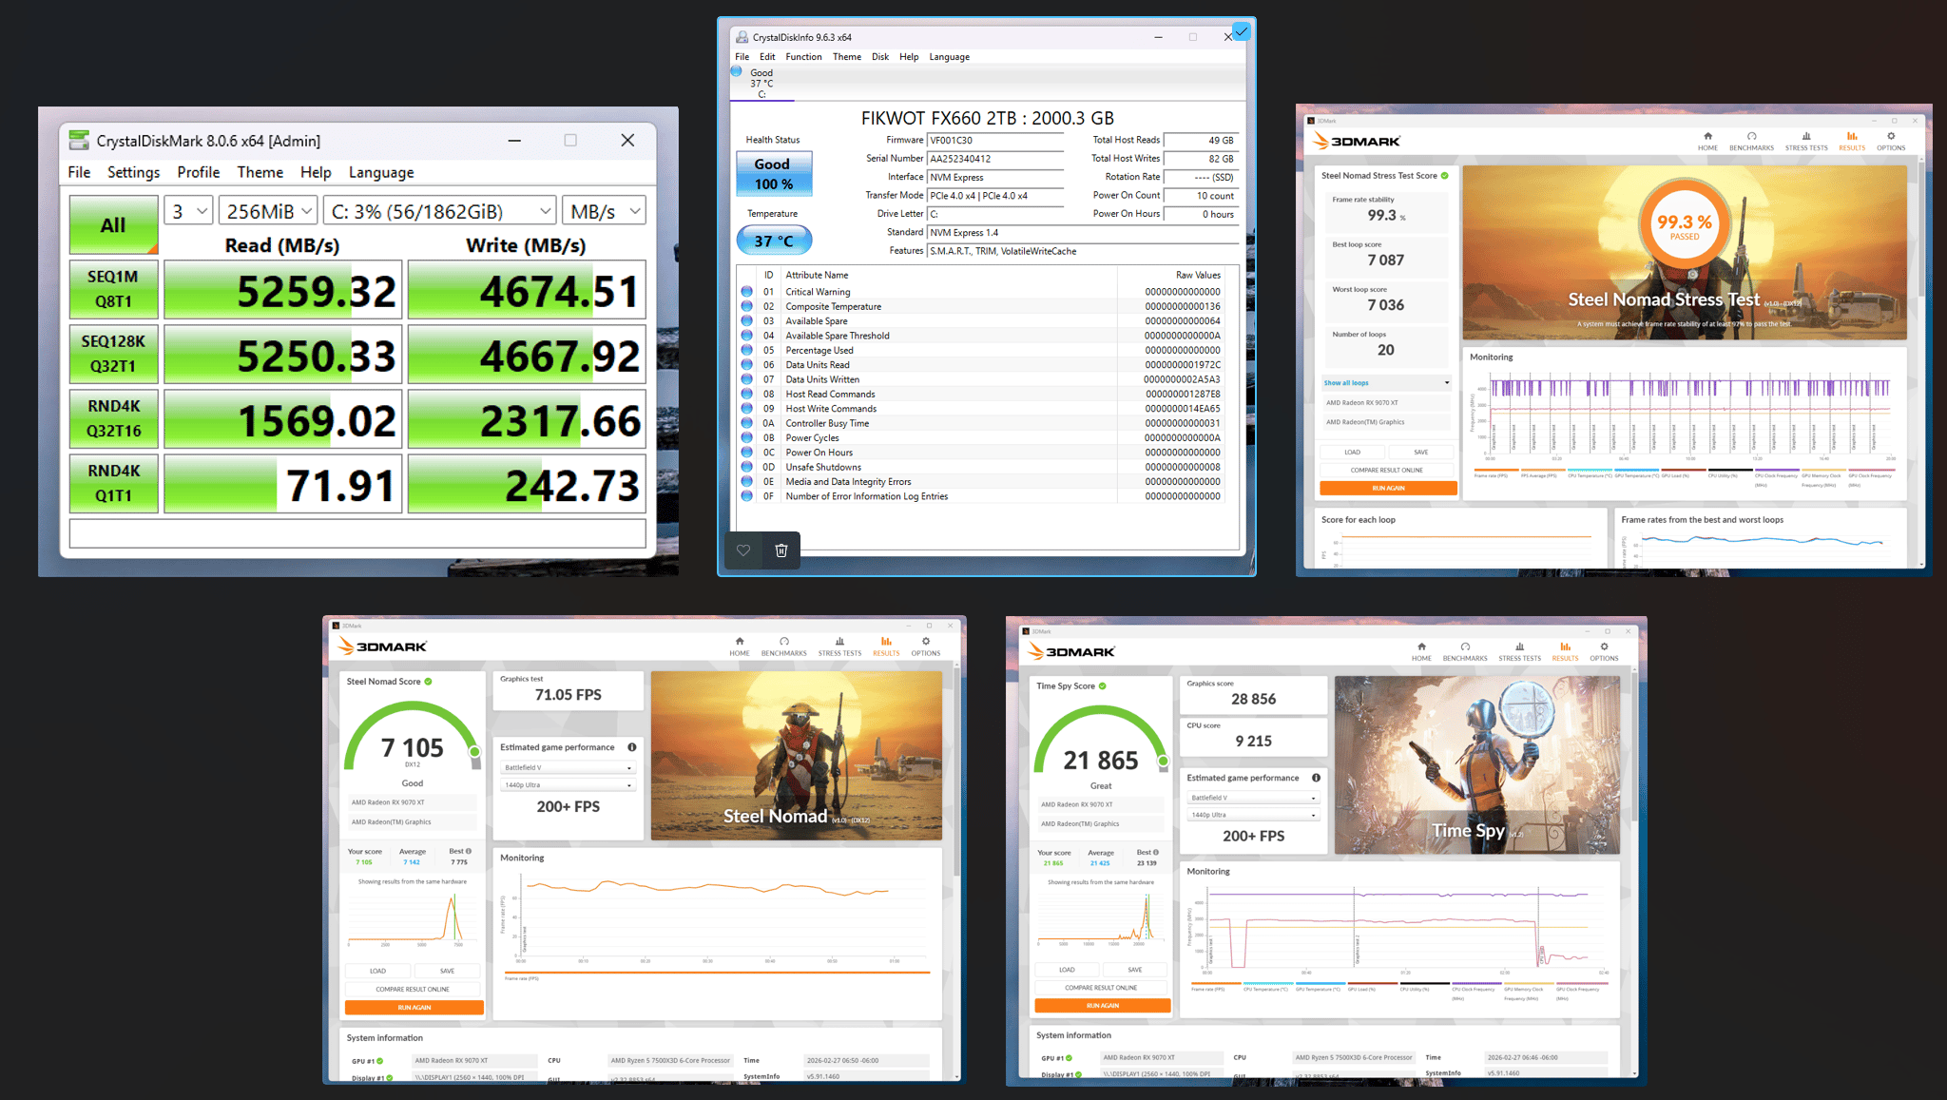Screen dimensions: 1947x1100
Task: Click the 3DMARK logo in the Steel Nomad Stress Test window
Action: tap(1357, 142)
